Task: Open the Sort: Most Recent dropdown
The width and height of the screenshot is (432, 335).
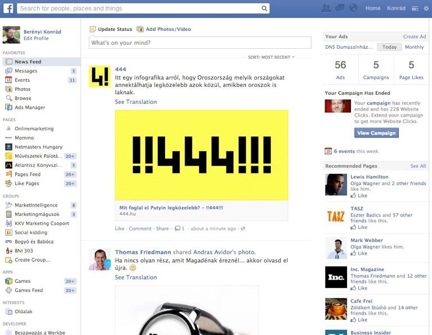Action: pos(271,57)
